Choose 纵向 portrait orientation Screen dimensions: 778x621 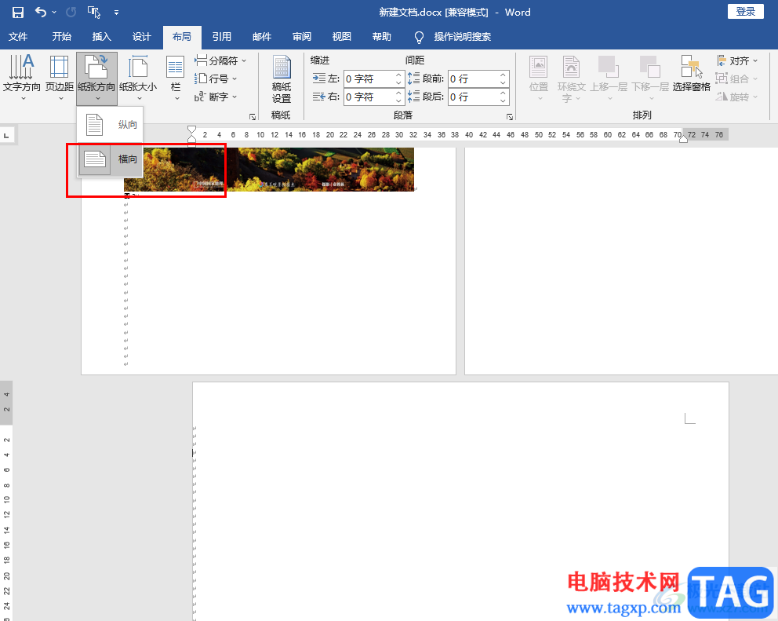point(110,124)
